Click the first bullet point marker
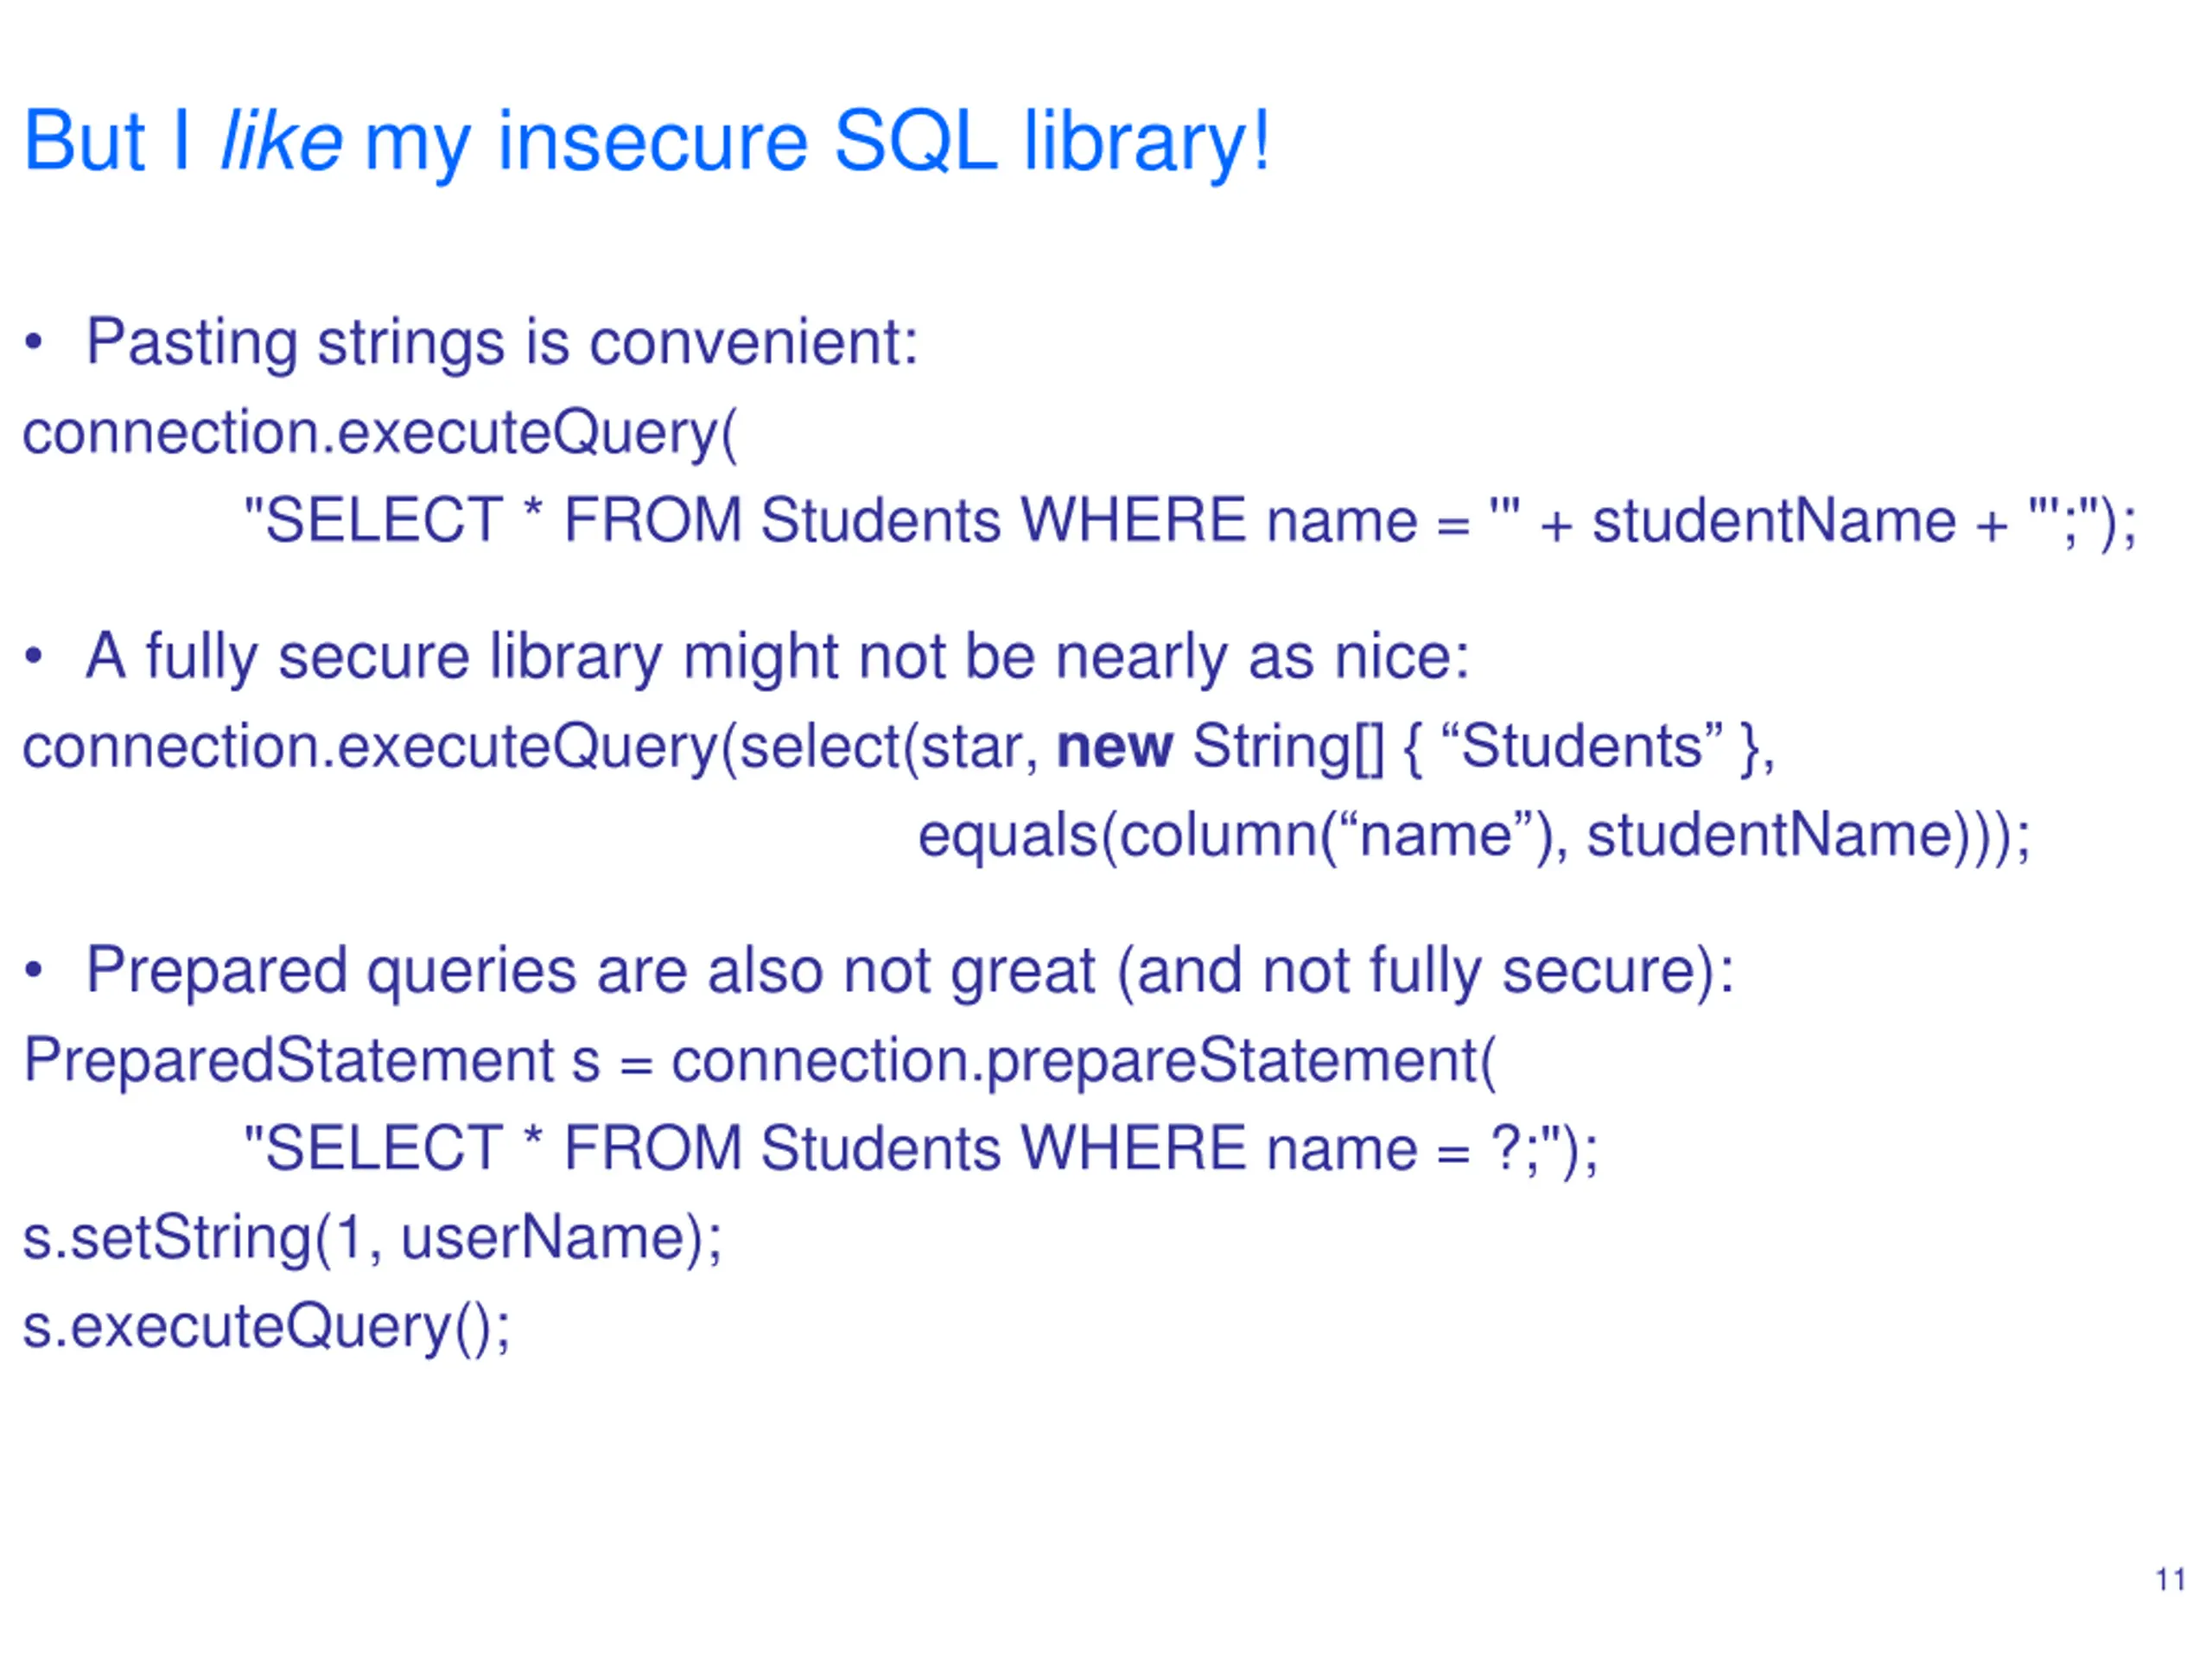Screen dimensions: 2212x1659 34,344
